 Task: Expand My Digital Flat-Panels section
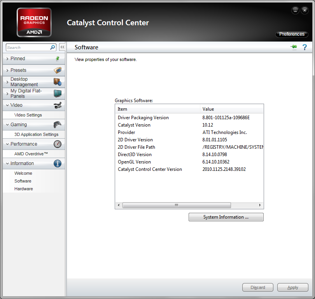(x=7, y=94)
